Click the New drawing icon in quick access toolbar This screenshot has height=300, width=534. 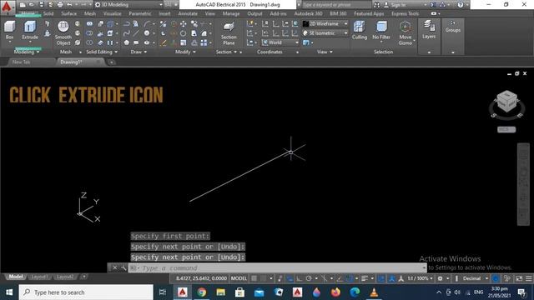click(23, 5)
